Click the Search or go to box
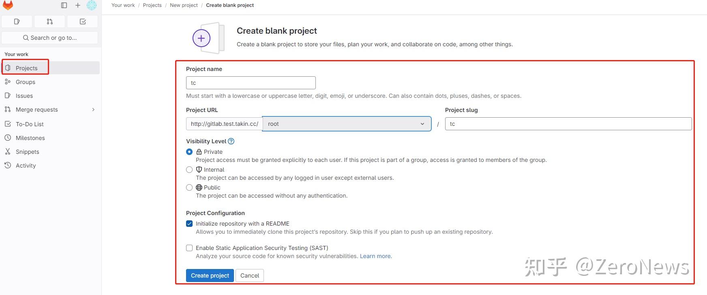The image size is (707, 295). pos(50,38)
